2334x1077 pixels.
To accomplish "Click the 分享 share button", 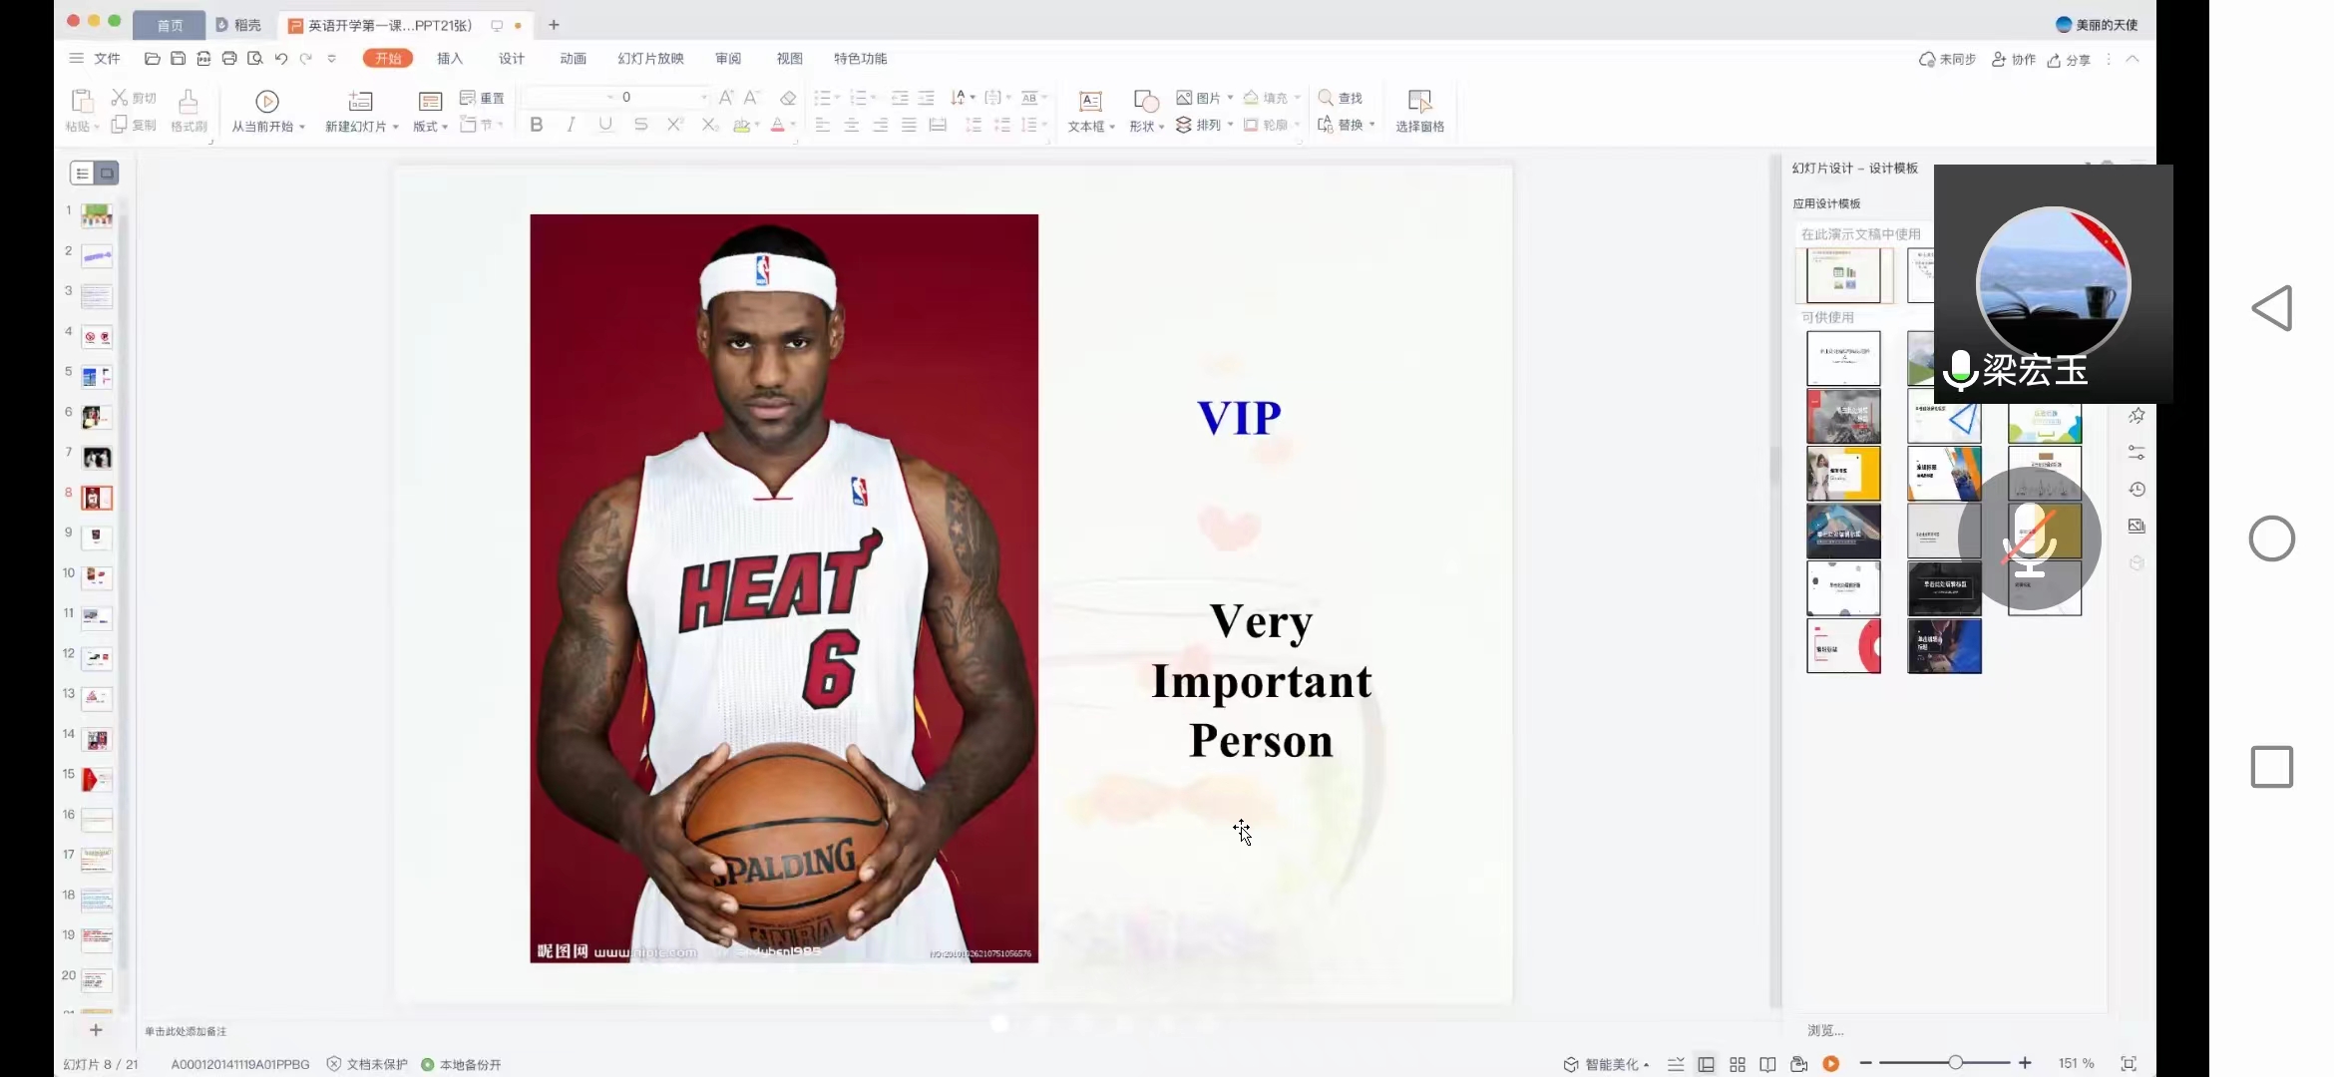I will (x=2069, y=60).
